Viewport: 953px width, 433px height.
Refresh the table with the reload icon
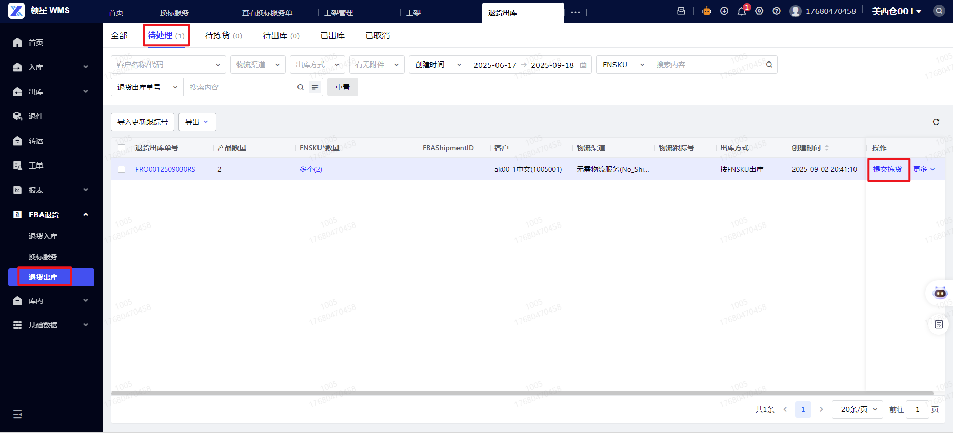coord(936,122)
